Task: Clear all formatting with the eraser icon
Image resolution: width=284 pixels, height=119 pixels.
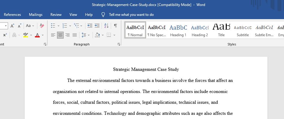Action: point(42,26)
